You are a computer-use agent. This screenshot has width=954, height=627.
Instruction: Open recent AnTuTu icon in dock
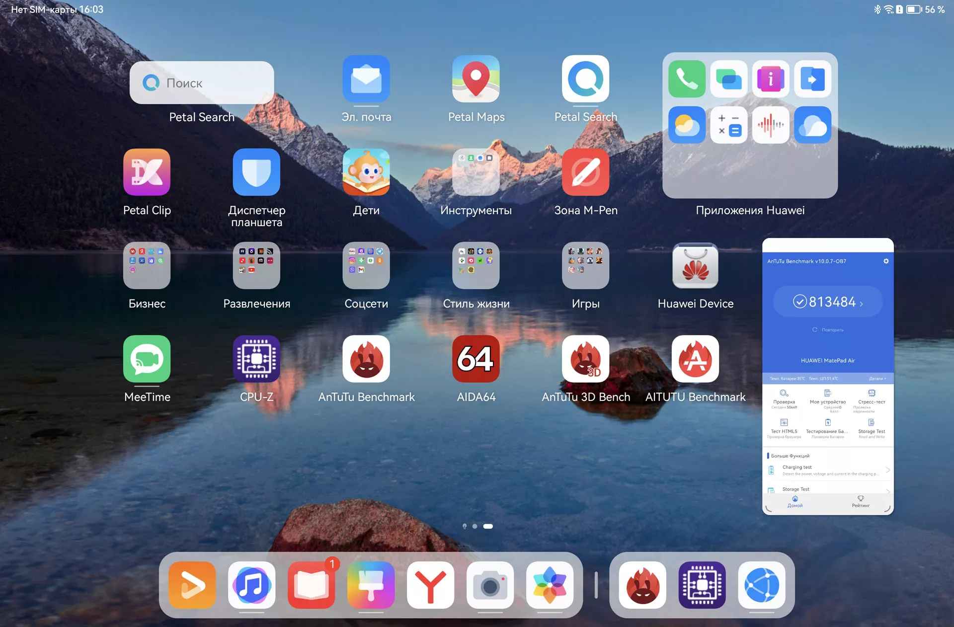tap(642, 585)
